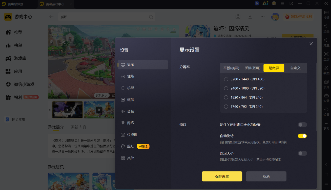Click the 安装 APK install icon

(x=326, y=98)
